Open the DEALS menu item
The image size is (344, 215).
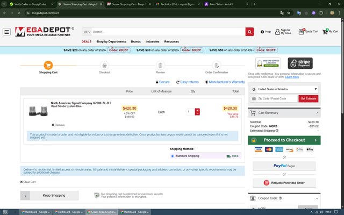pos(87,41)
